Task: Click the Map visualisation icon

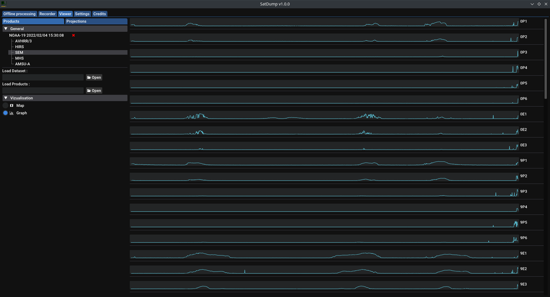Action: 12,105
